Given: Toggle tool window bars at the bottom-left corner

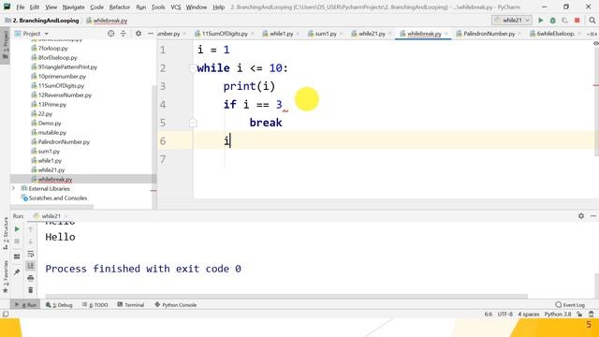Looking at the screenshot, I should [6, 315].
